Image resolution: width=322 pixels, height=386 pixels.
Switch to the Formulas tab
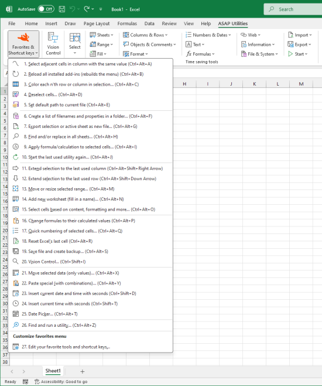pos(127,23)
